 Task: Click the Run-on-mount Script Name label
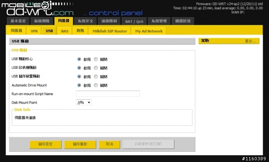click(32, 94)
